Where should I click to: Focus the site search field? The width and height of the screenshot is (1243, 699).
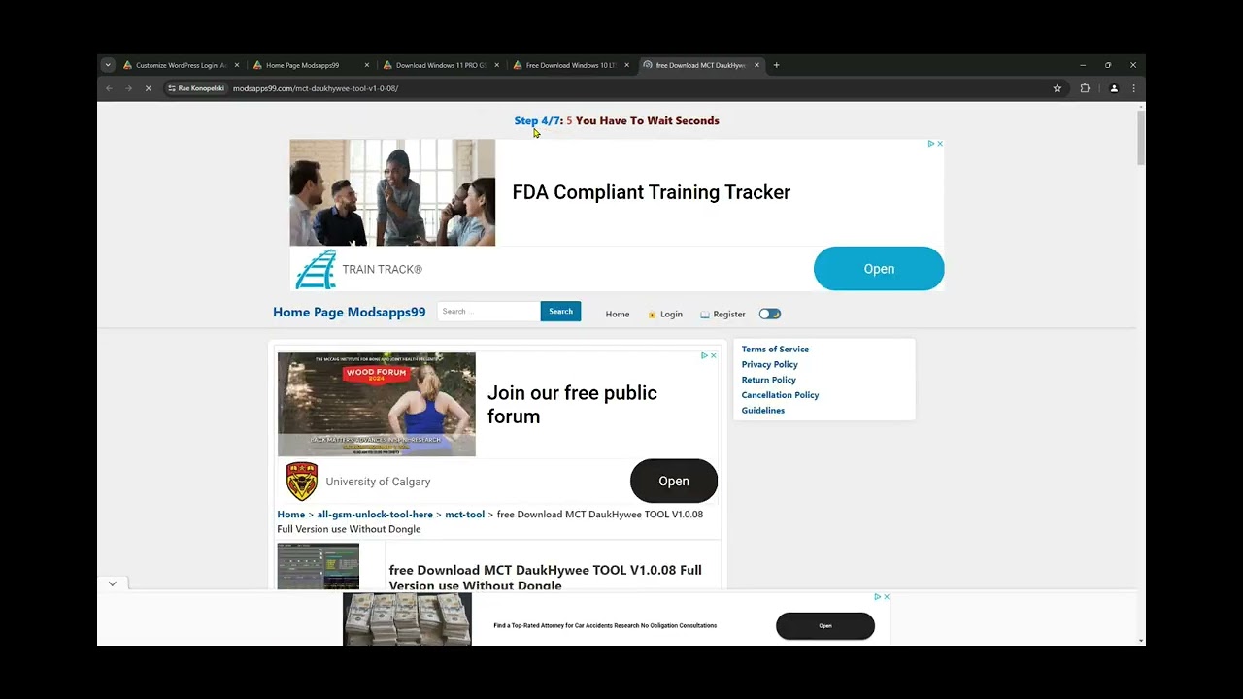click(488, 311)
